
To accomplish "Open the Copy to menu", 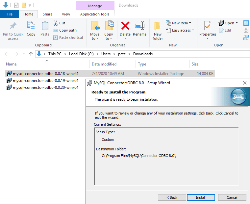I will click(x=109, y=30).
